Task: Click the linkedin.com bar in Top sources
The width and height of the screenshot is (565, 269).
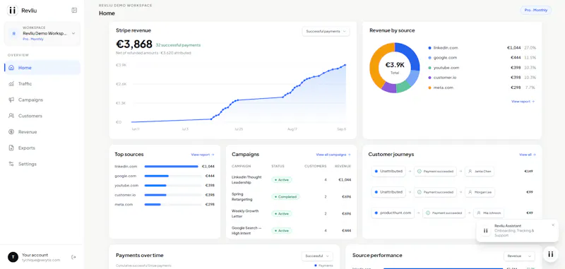Action: click(171, 167)
